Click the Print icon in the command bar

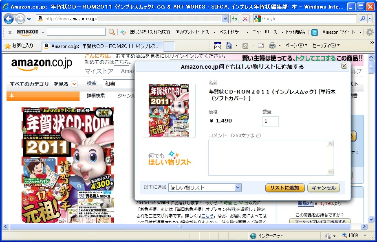[272, 45]
